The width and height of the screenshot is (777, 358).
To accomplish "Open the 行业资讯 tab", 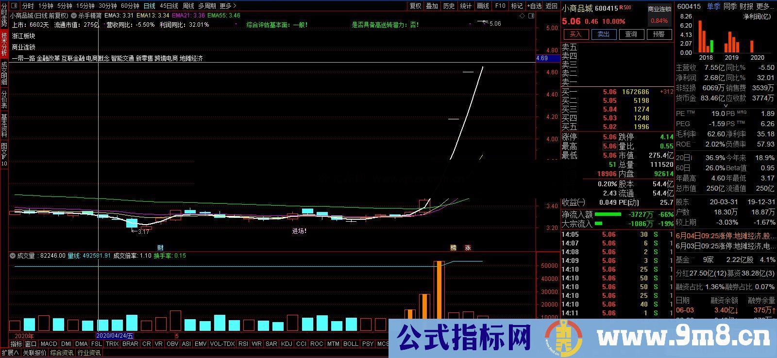I will tap(89, 353).
